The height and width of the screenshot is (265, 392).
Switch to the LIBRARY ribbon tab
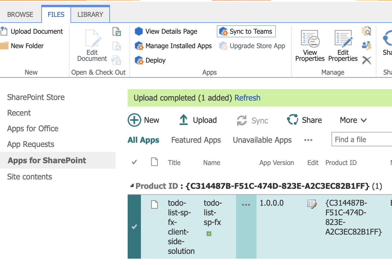pyautogui.click(x=90, y=14)
